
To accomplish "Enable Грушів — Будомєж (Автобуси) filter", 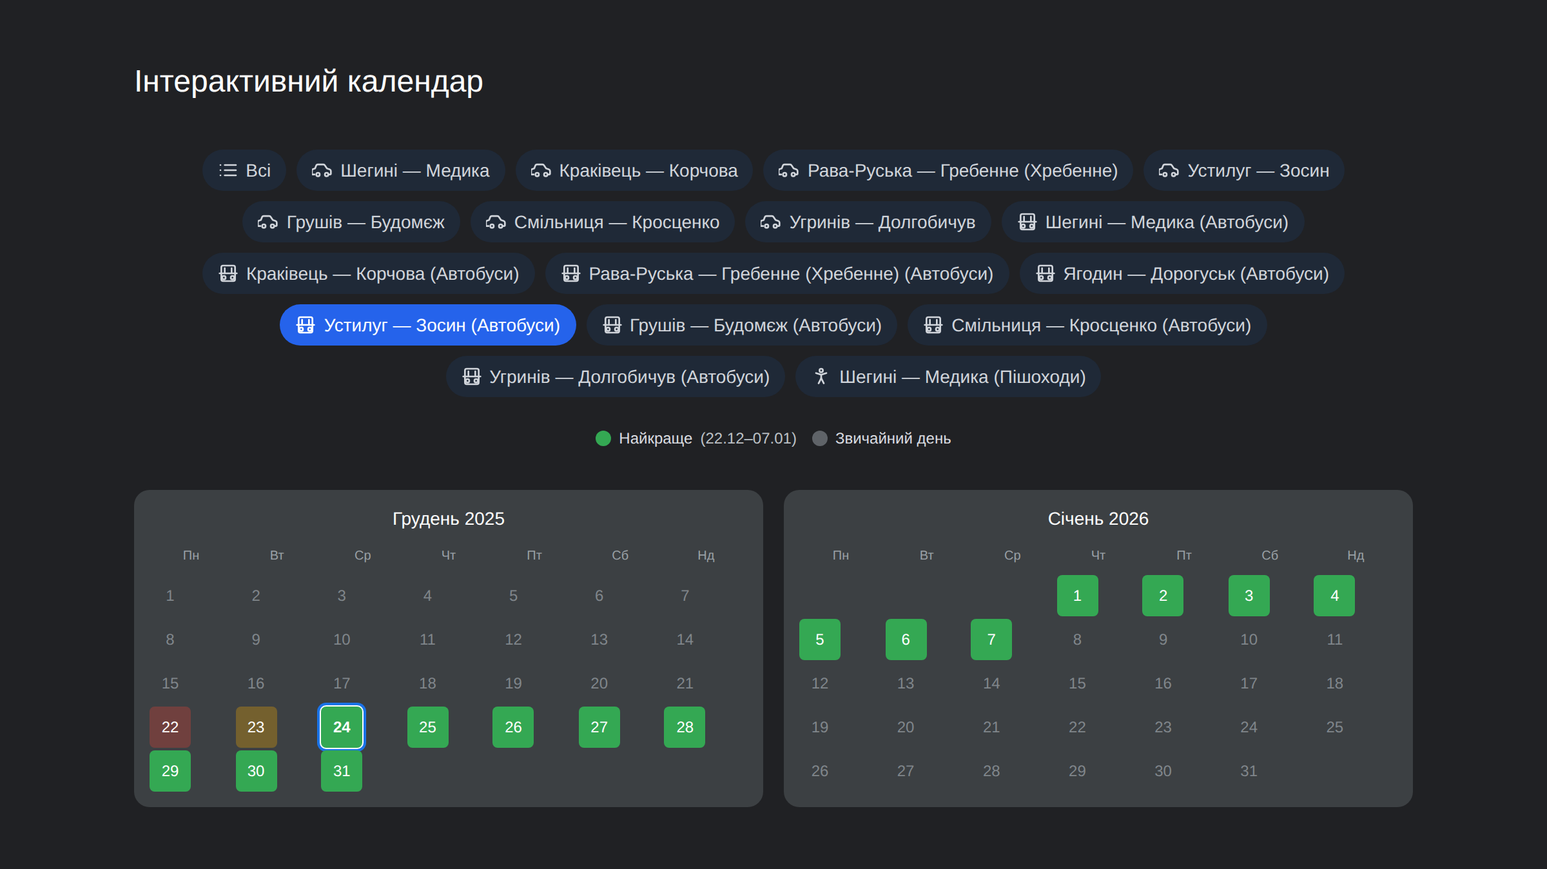I will point(741,325).
